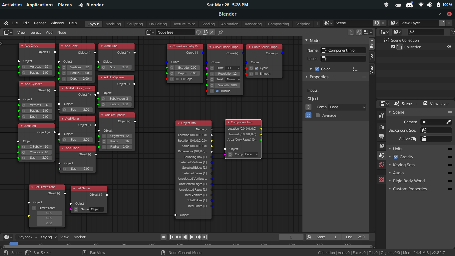Play the animation forward

[192, 237]
